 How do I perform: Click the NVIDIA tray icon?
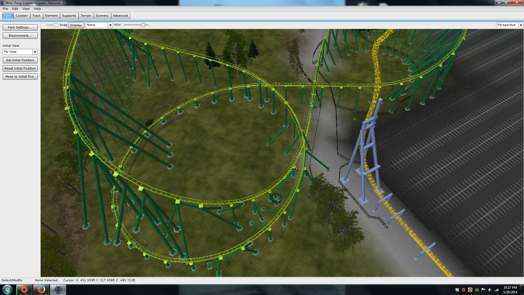point(477,290)
